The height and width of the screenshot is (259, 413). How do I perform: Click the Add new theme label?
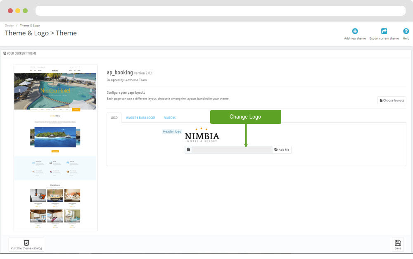click(x=355, y=38)
